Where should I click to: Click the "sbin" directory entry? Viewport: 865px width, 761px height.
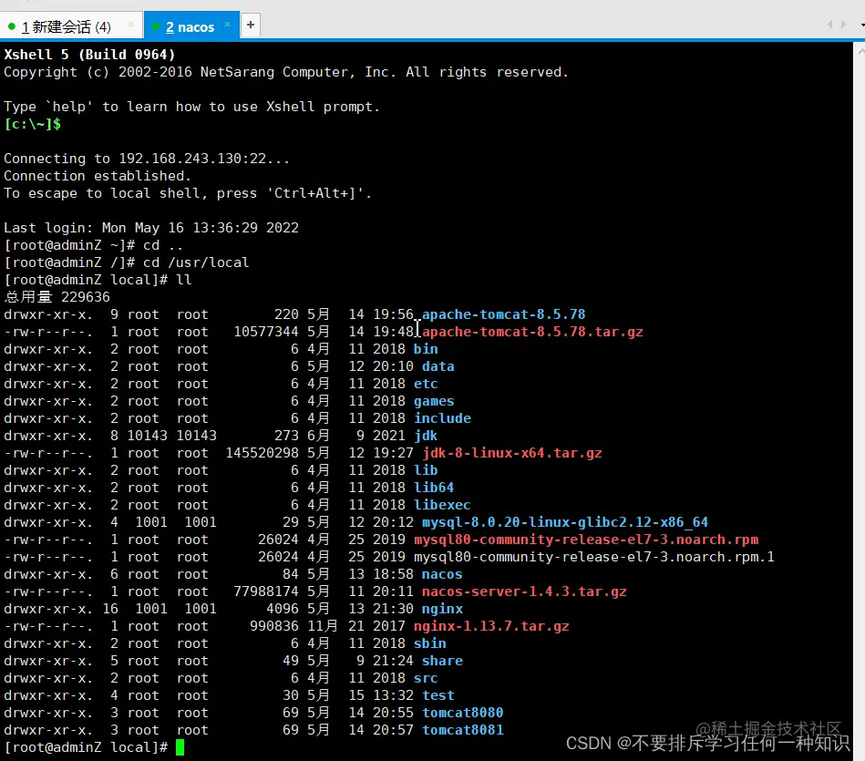(x=430, y=643)
